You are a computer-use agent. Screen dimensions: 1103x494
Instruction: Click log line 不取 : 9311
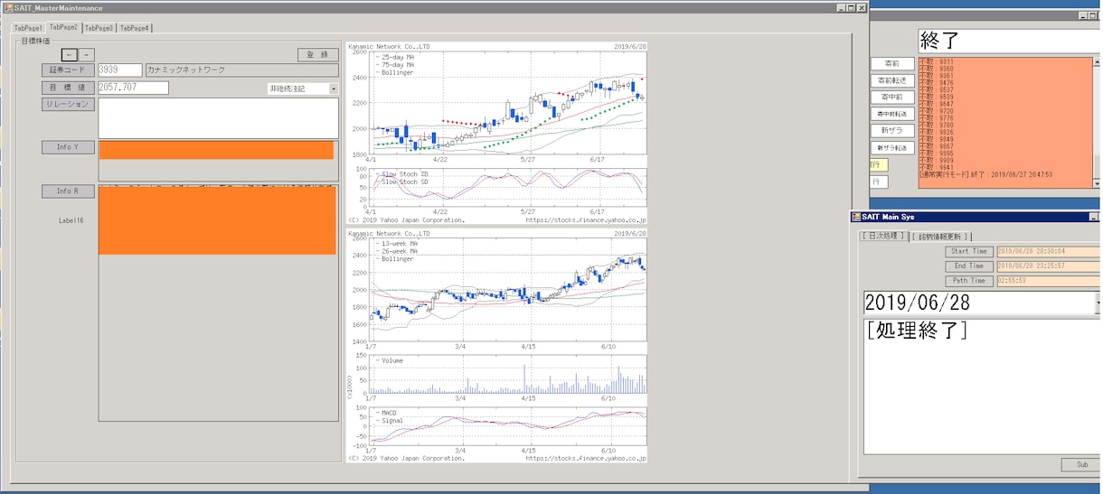[x=937, y=61]
